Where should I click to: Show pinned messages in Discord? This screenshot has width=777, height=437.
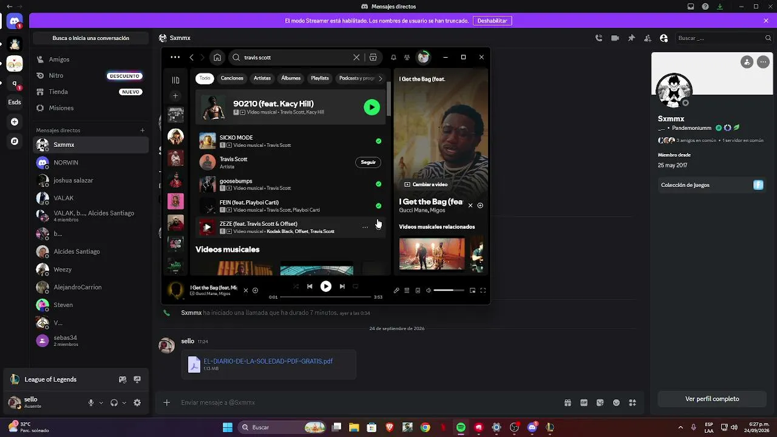click(x=631, y=38)
